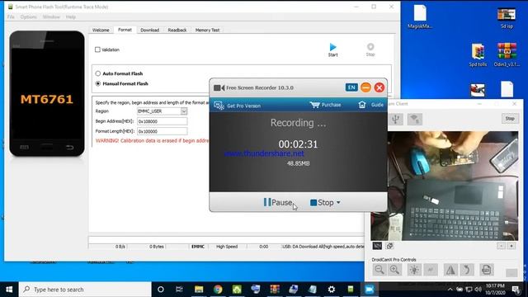Viewport: 528px width, 297px height.
Task: Click the DroidCam camera preview
Action: coord(445,186)
